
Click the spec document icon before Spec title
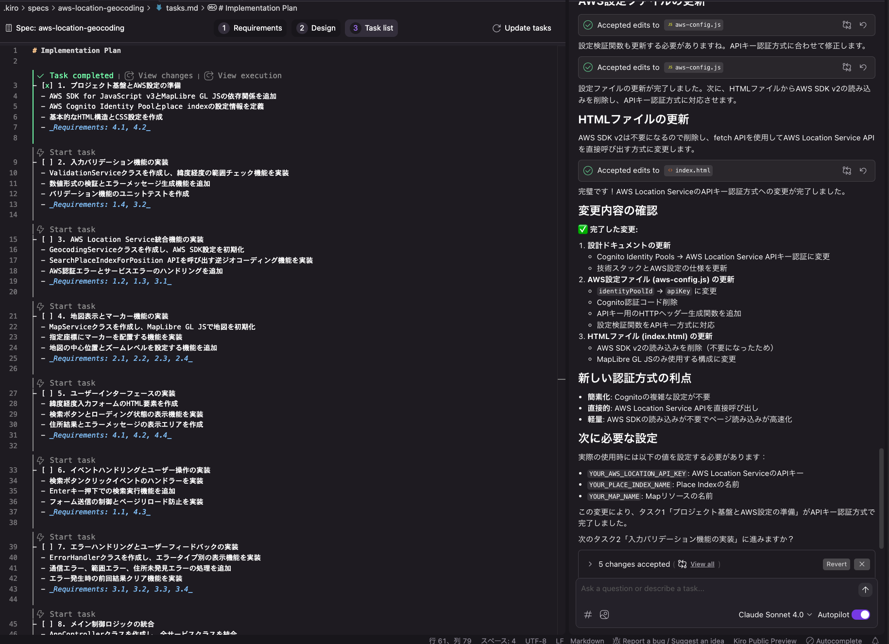click(x=9, y=28)
